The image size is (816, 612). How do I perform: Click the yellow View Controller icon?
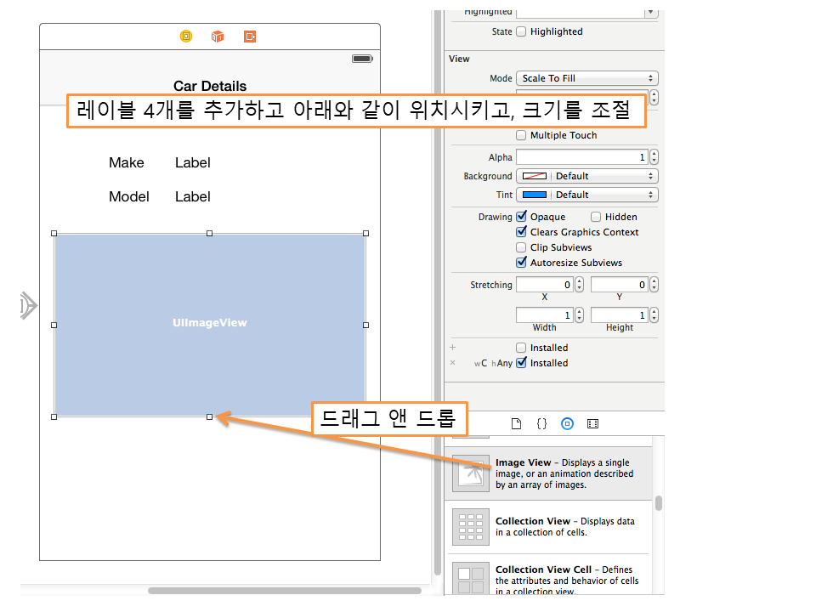click(186, 37)
